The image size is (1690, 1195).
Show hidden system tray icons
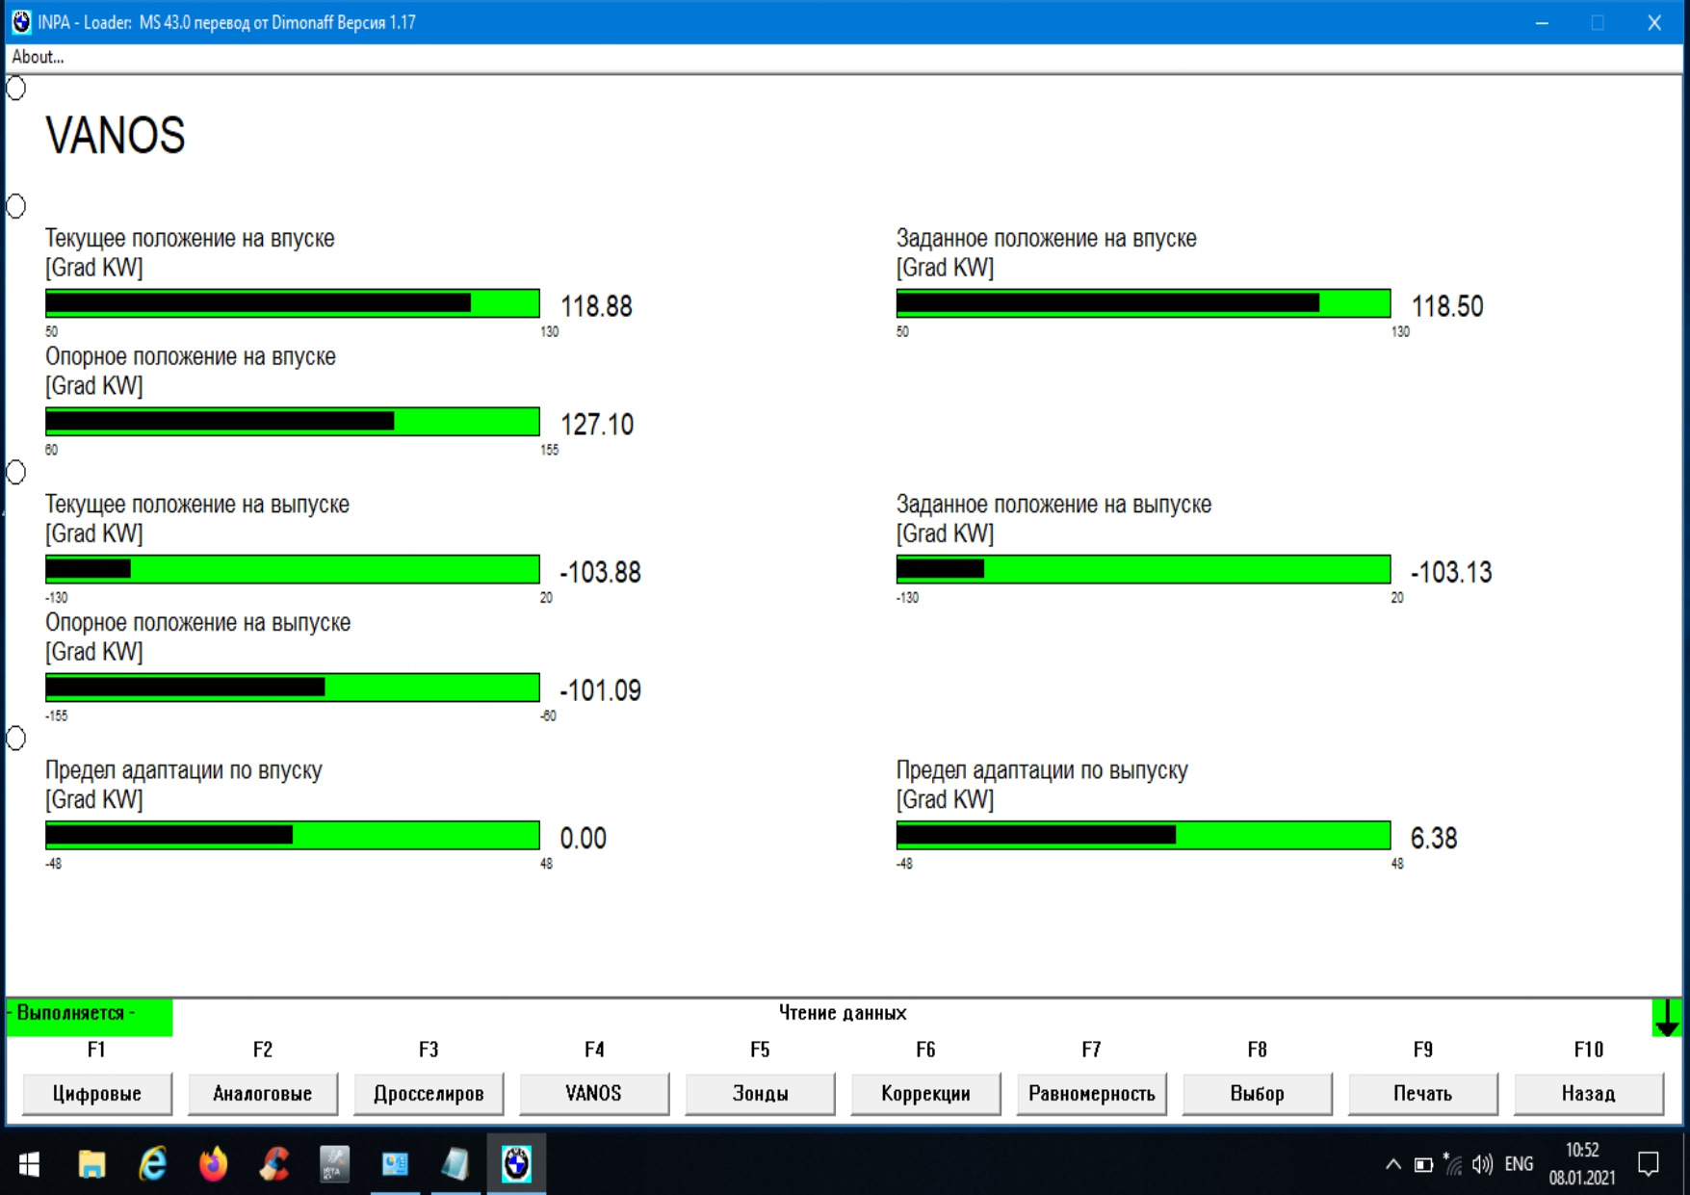tap(1392, 1165)
